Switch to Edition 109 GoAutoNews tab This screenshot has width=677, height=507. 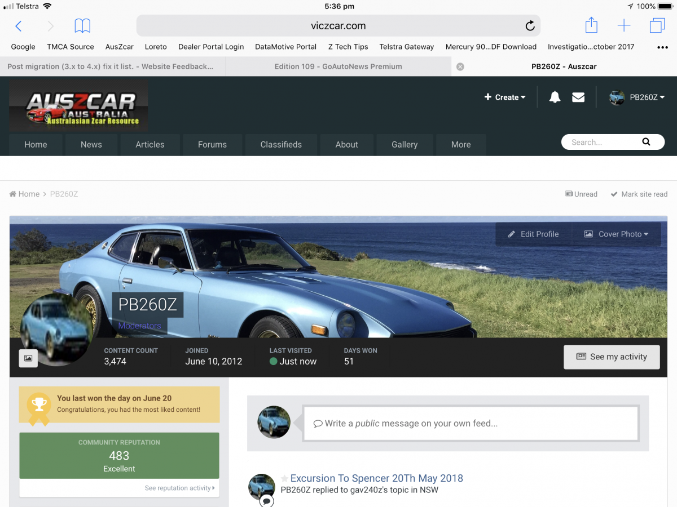pos(338,66)
